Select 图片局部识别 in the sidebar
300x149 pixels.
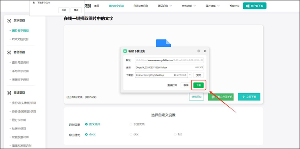[20, 63]
